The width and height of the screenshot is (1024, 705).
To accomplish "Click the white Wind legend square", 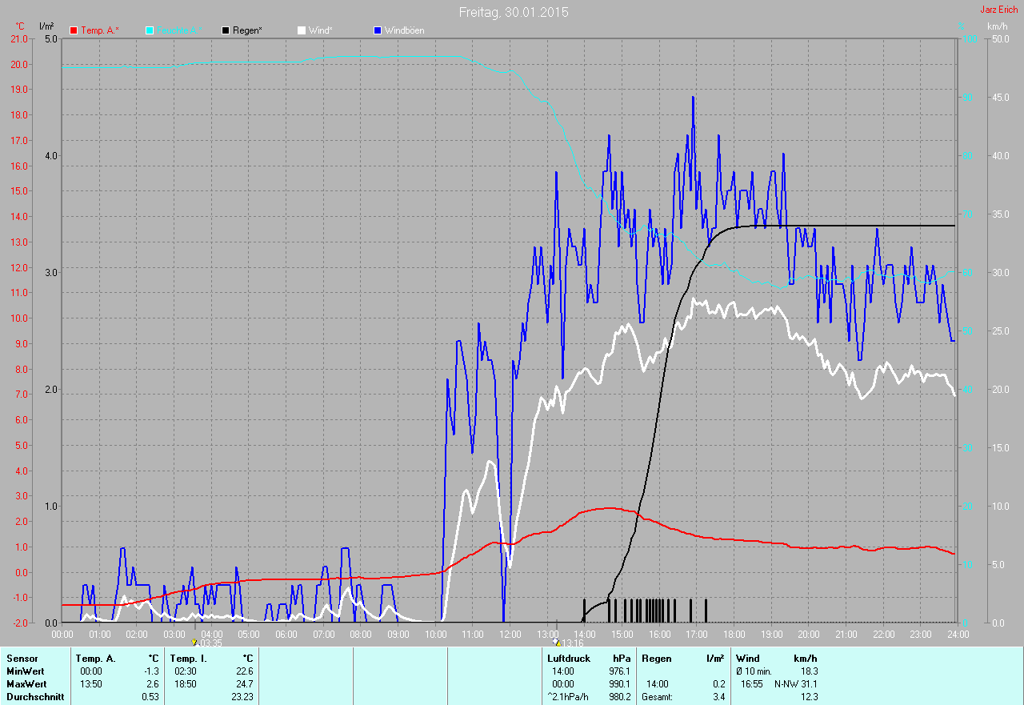I will [302, 30].
